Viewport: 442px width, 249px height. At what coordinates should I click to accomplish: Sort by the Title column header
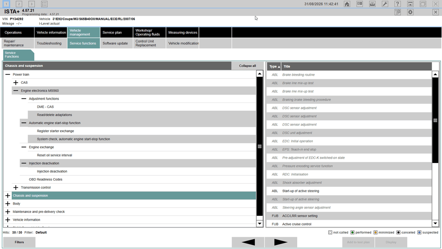(x=357, y=66)
